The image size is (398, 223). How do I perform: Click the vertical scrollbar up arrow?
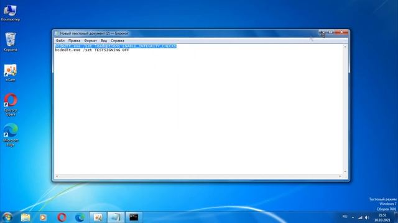345,47
